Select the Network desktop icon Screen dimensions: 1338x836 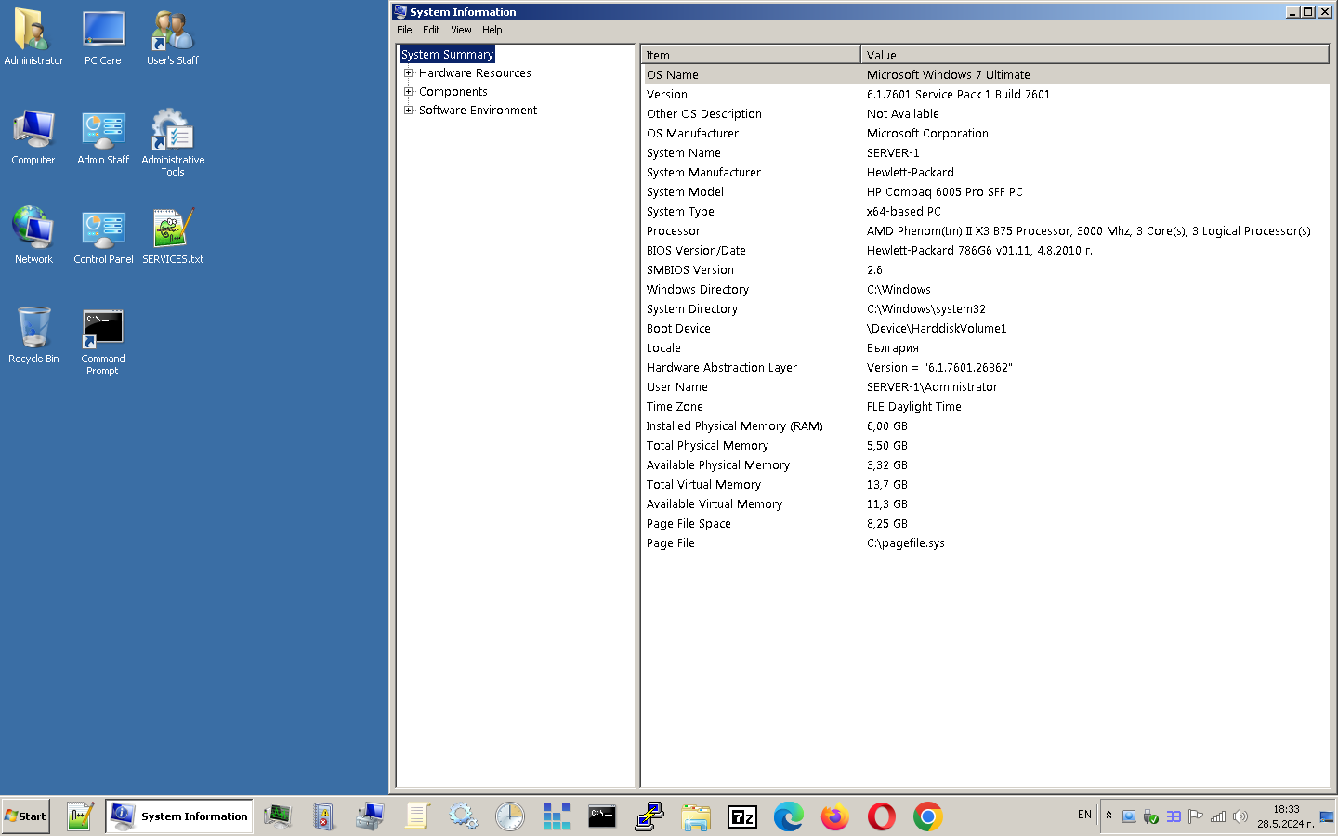[x=33, y=236]
